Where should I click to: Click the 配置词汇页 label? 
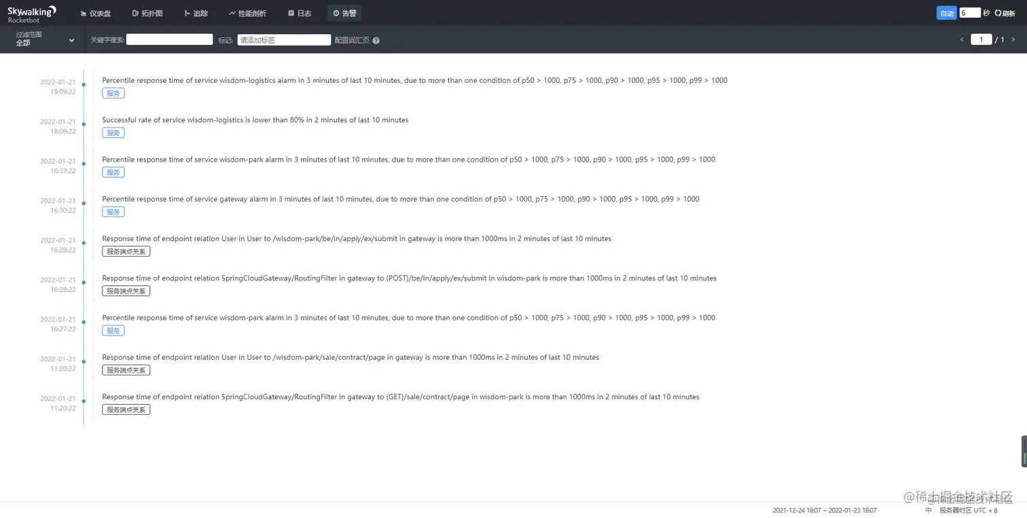352,40
